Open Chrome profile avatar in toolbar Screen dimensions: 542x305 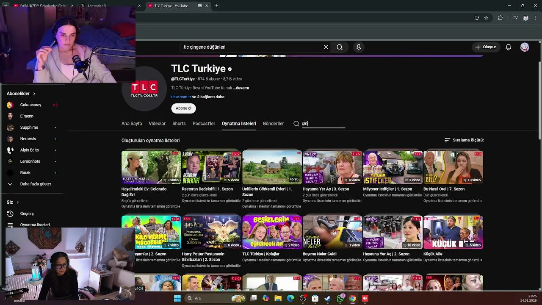[x=526, y=18]
